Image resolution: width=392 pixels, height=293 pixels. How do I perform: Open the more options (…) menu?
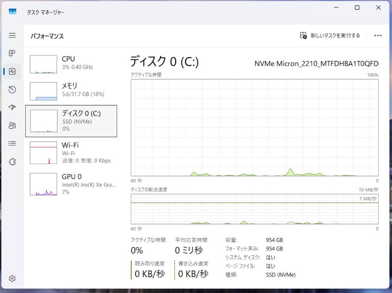pos(378,35)
